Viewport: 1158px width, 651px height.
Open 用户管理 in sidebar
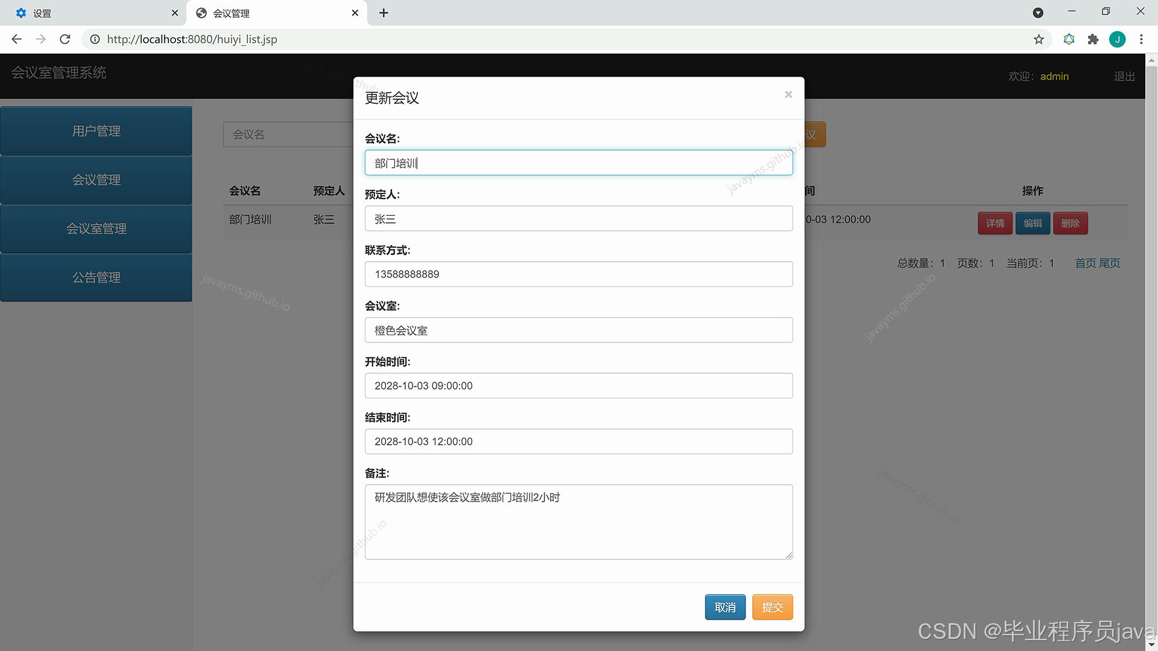96,131
